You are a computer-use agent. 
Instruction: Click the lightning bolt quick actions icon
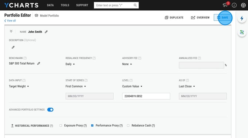[242, 18]
